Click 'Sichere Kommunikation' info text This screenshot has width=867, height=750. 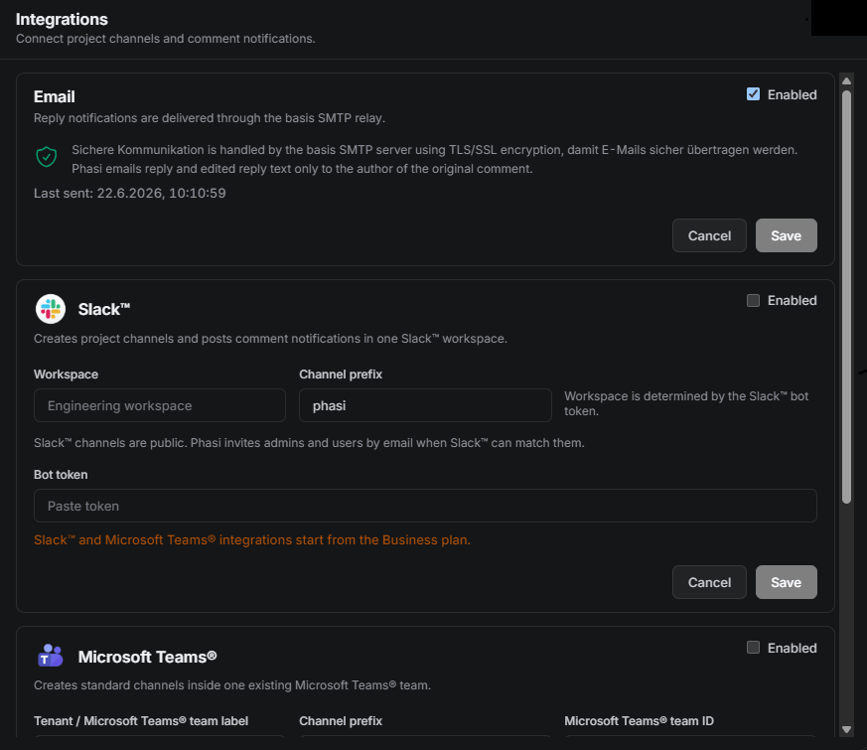pos(435,159)
